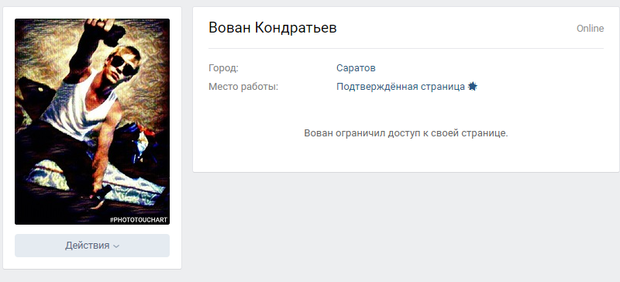Click the name Вован Кондратьев heading

coord(273,28)
